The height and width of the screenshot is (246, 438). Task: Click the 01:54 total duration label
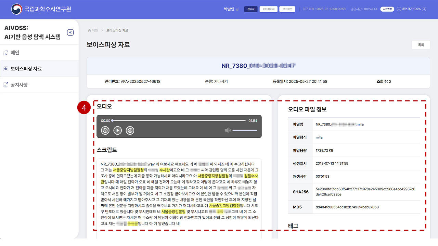[253, 121]
